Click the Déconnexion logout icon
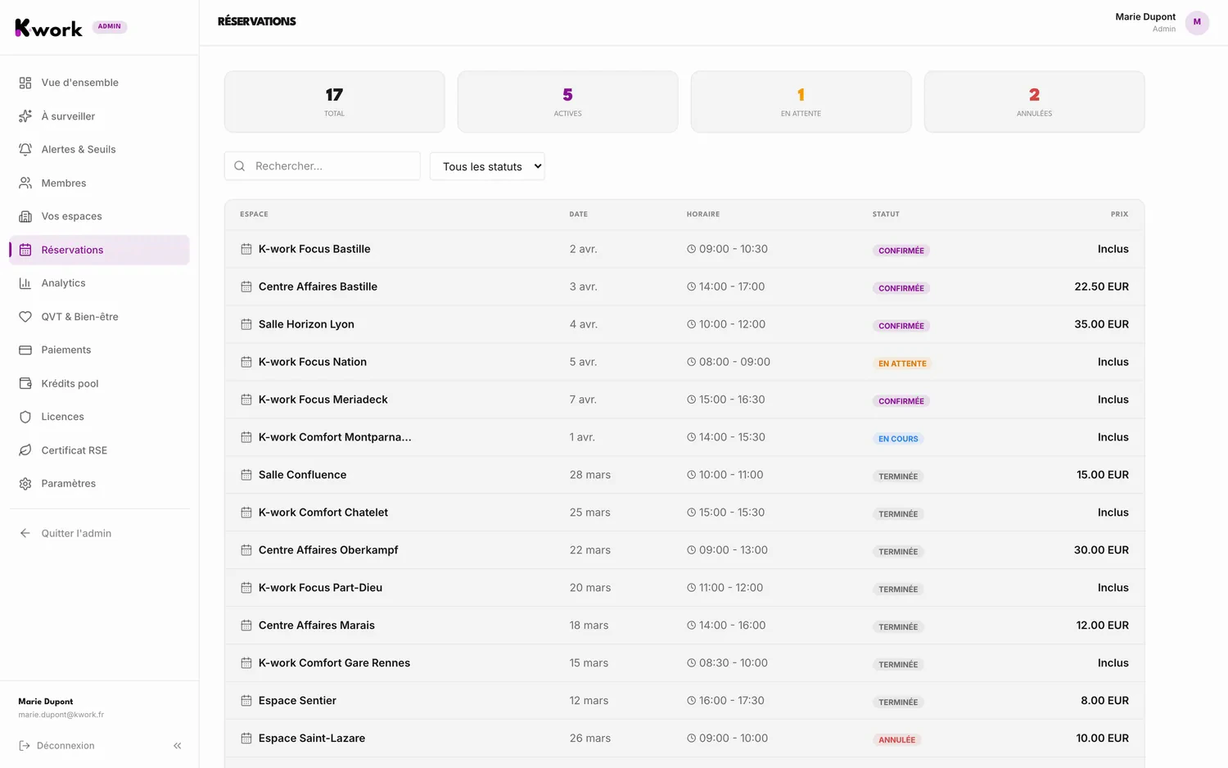Image resolution: width=1228 pixels, height=768 pixels. tap(25, 746)
